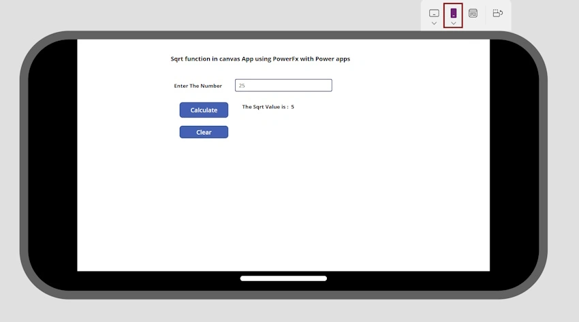This screenshot has height=322, width=579.
Task: Select the purple phone device preview icon
Action: pyautogui.click(x=453, y=13)
